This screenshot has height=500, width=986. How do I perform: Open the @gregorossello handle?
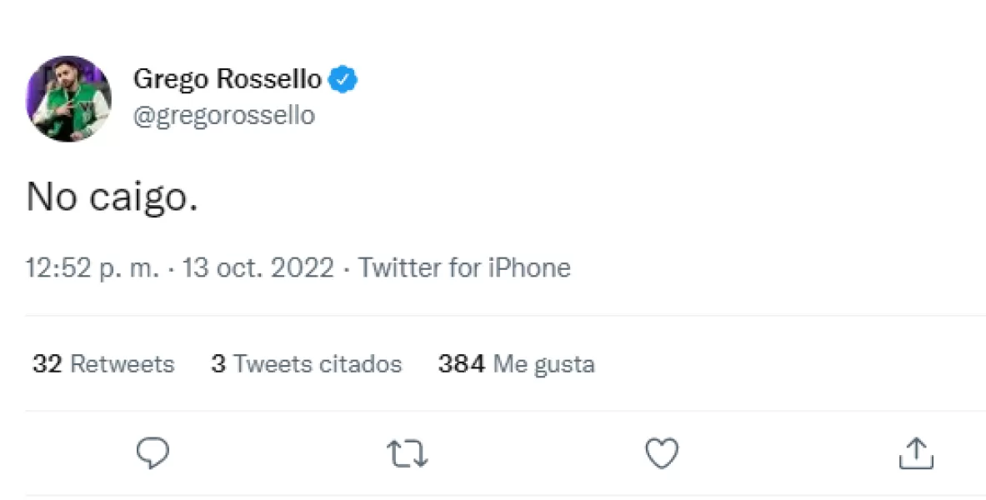[223, 115]
